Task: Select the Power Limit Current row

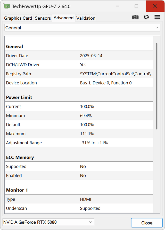Action: (x=79, y=107)
